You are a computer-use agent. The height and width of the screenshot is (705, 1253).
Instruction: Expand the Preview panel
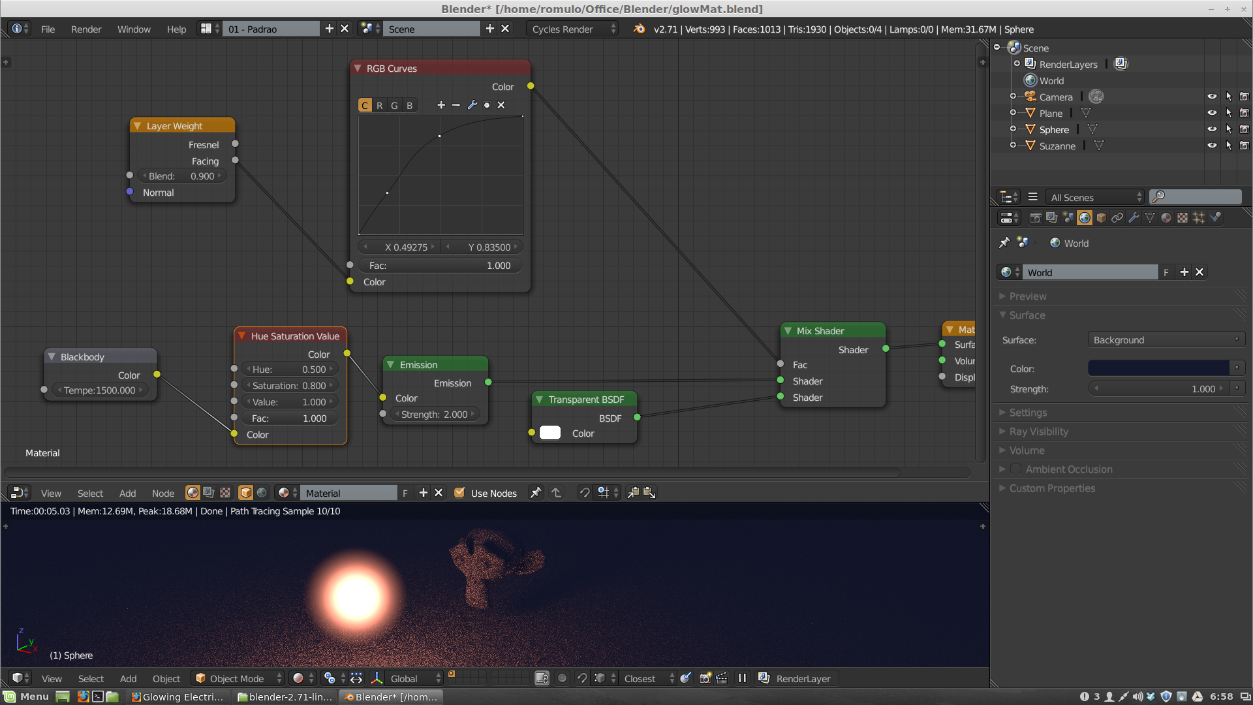point(1028,296)
